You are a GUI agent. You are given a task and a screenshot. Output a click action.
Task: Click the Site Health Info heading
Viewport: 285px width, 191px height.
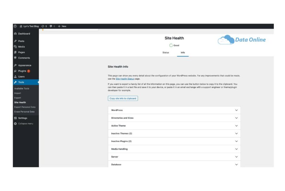(118, 67)
